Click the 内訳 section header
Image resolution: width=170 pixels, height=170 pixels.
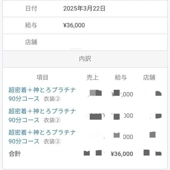tap(85, 59)
